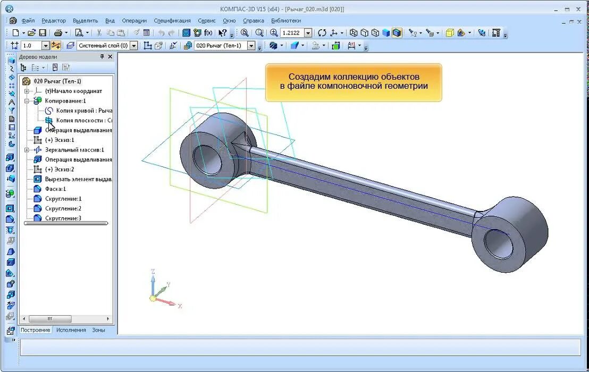Click the model tree horizontal scrollbar thumb

50,319
